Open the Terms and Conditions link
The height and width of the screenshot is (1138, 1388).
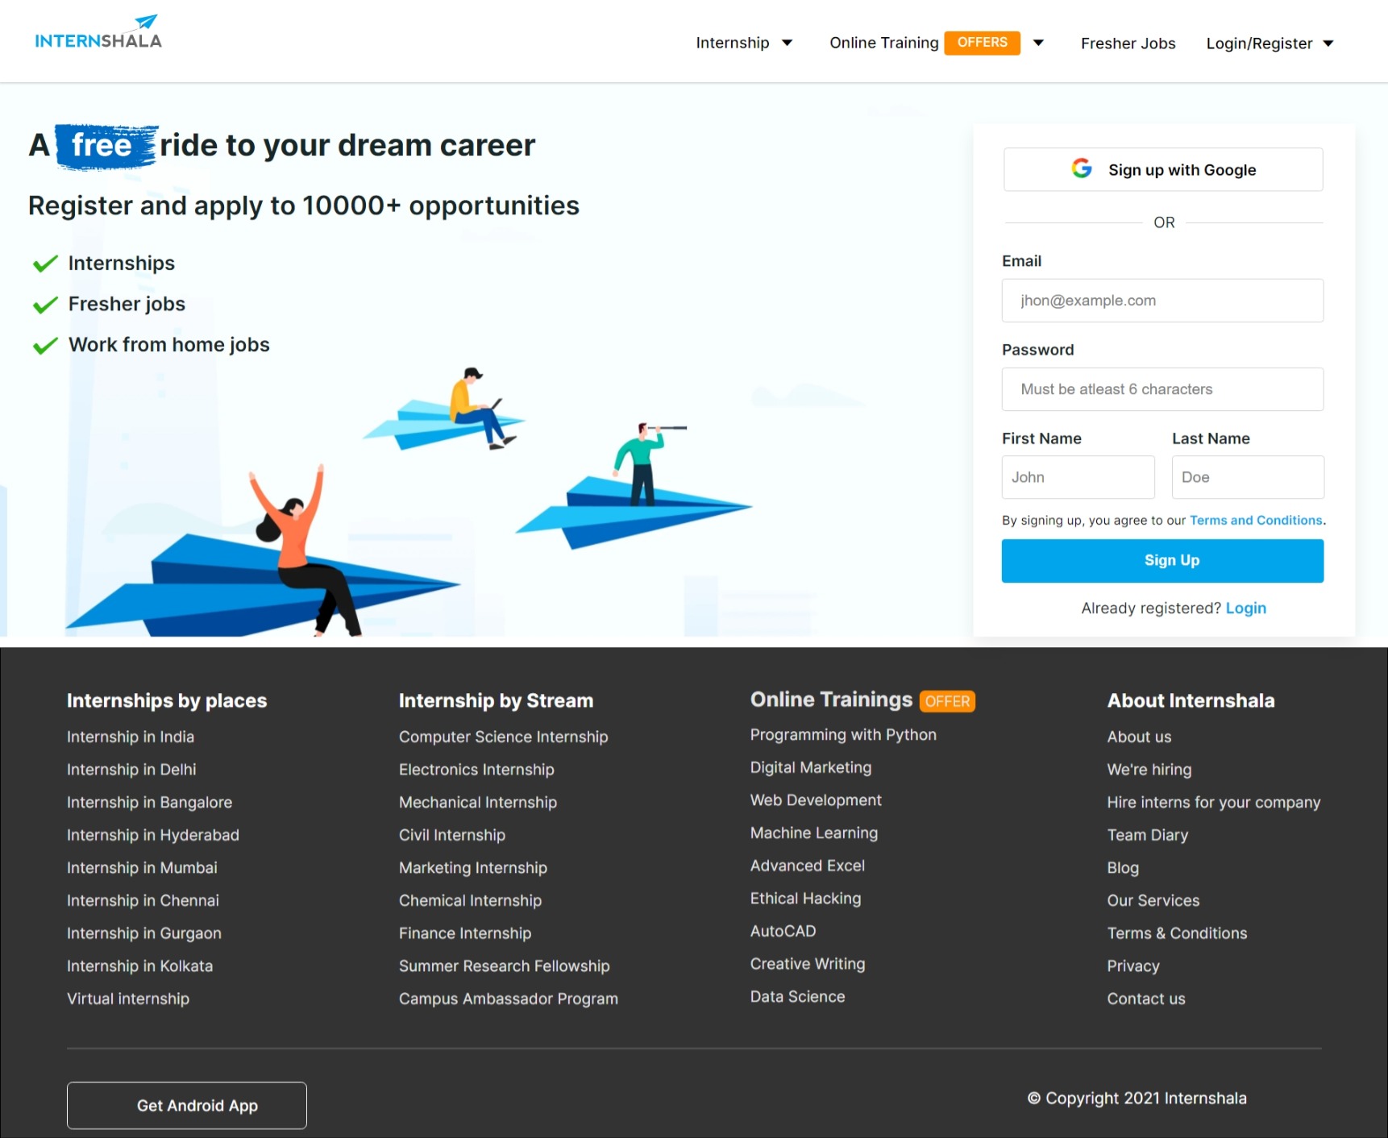click(1256, 521)
